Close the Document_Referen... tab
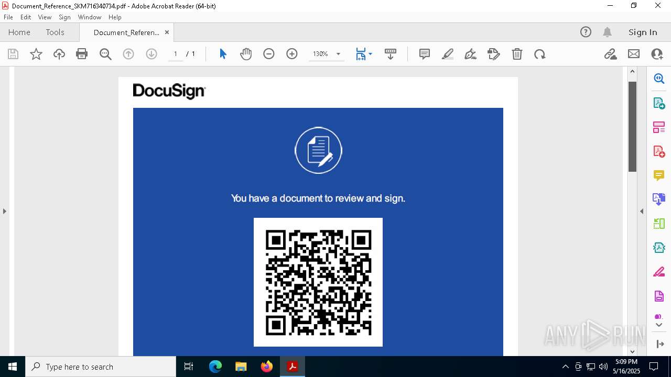671x377 pixels. point(167,32)
